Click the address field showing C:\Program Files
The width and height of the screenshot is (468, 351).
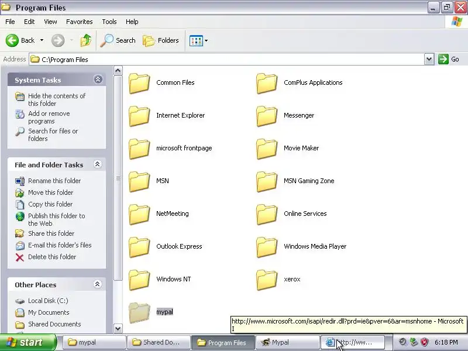tap(227, 60)
